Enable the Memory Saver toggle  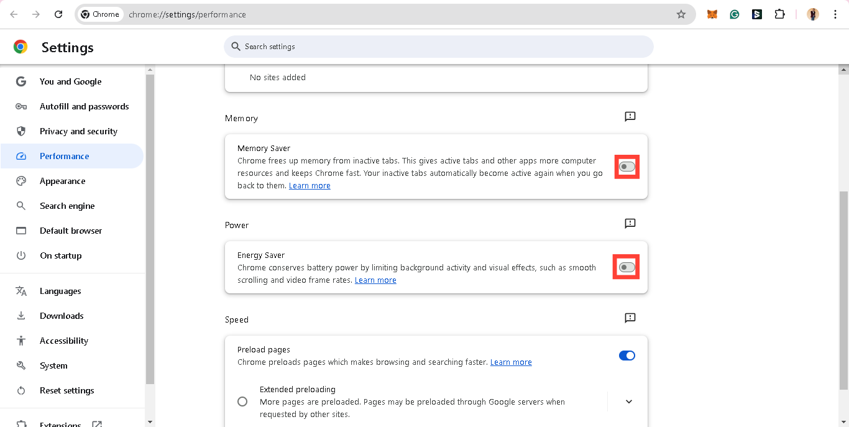(627, 167)
